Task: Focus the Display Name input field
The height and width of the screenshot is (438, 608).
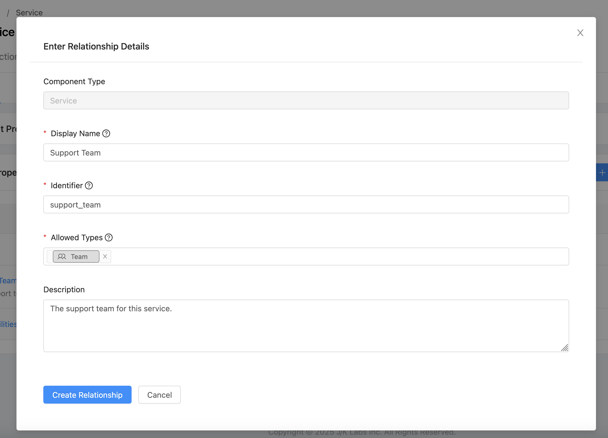Action: click(x=306, y=153)
